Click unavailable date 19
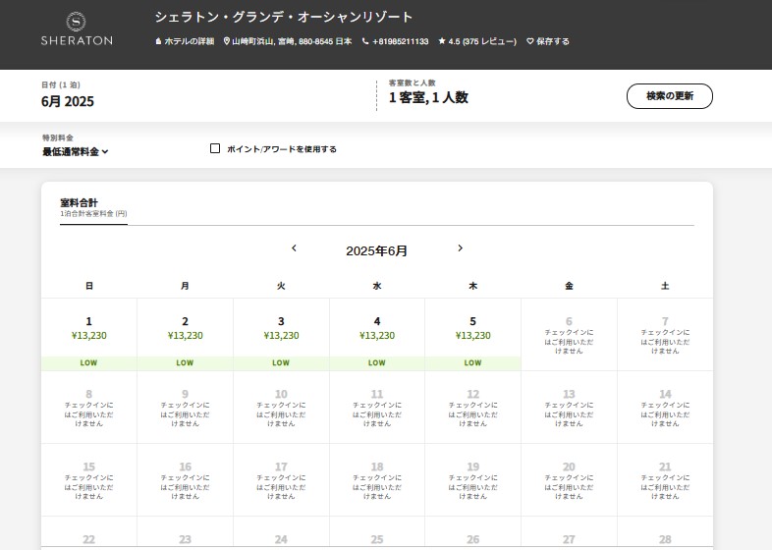The height and width of the screenshot is (550, 772). click(473, 480)
